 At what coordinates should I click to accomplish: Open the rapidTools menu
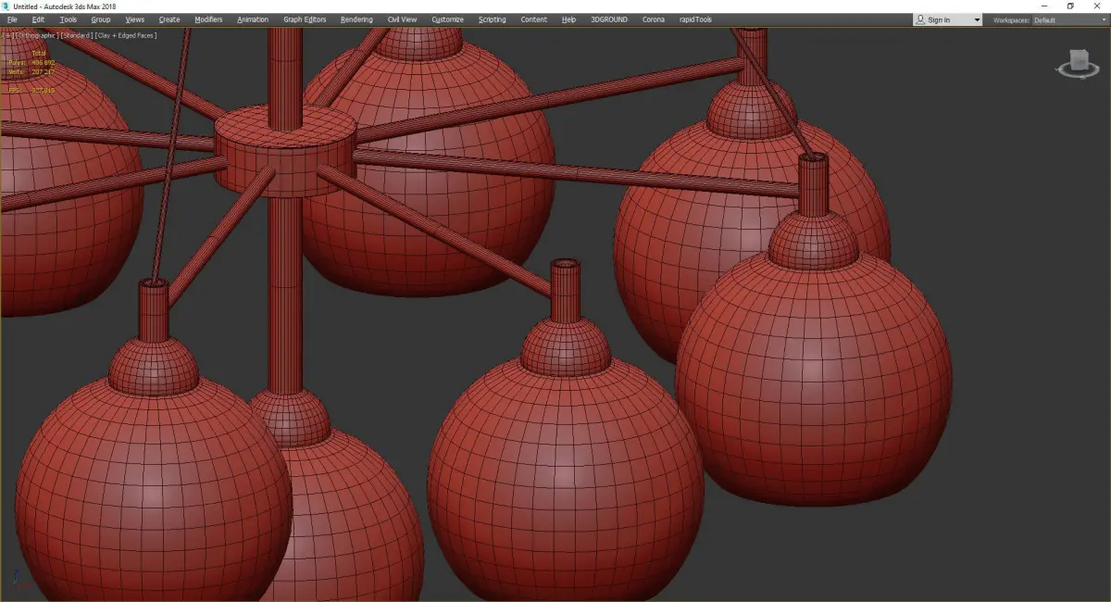[697, 19]
